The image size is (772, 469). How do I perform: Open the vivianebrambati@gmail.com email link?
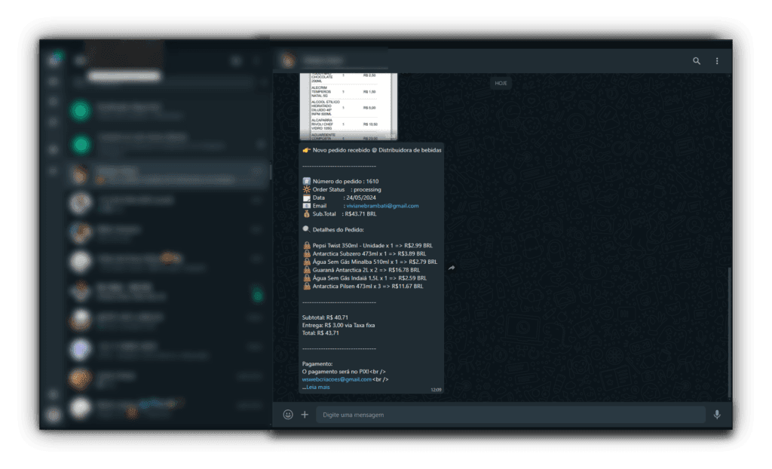381,206
